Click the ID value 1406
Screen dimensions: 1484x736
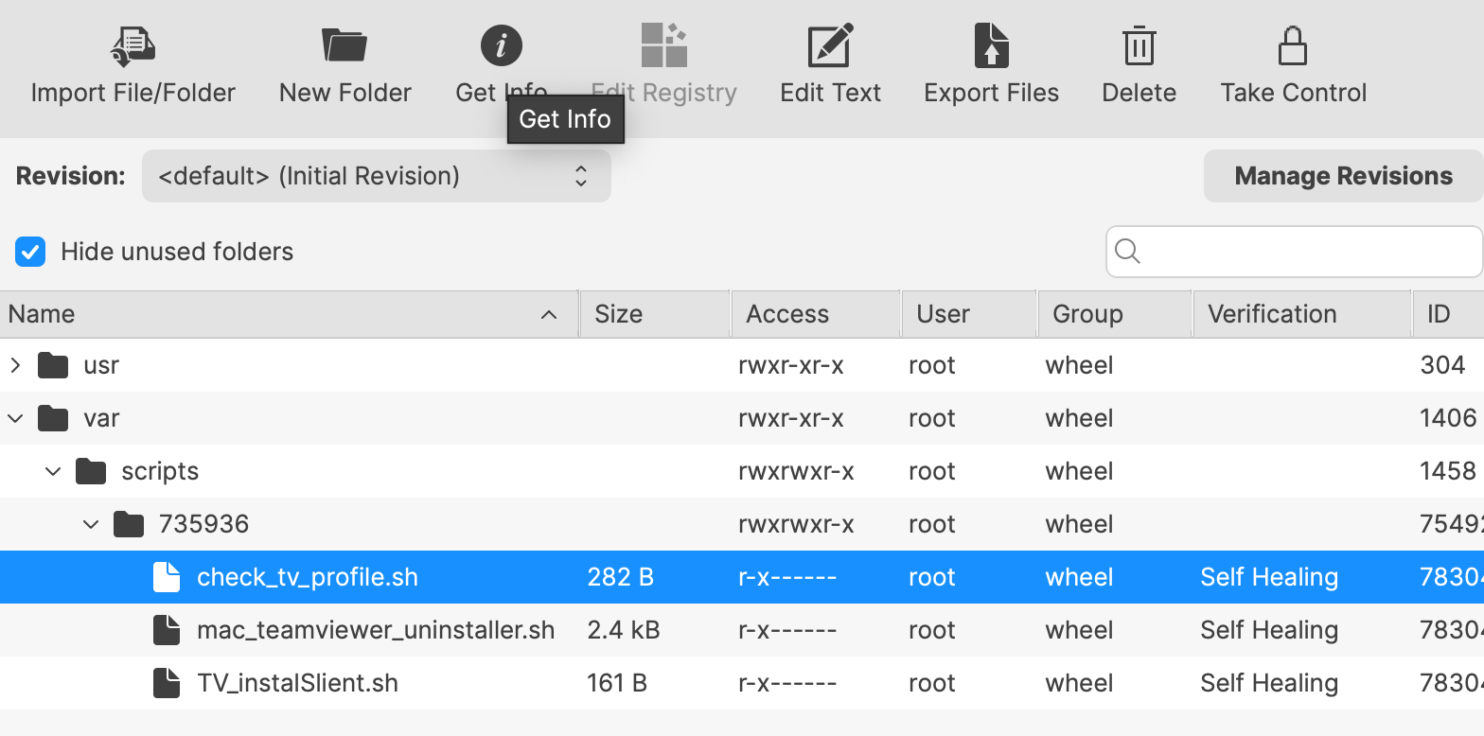click(1448, 418)
